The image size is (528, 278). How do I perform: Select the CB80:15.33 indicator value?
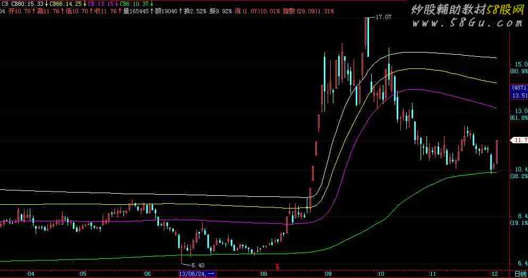point(27,4)
